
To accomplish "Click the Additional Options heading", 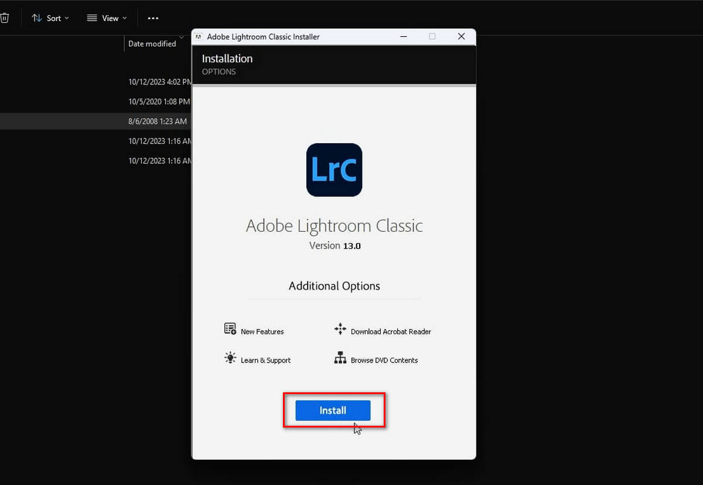I will point(334,286).
